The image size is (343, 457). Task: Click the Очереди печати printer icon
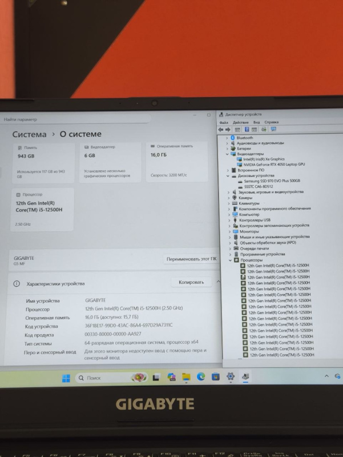click(236, 248)
